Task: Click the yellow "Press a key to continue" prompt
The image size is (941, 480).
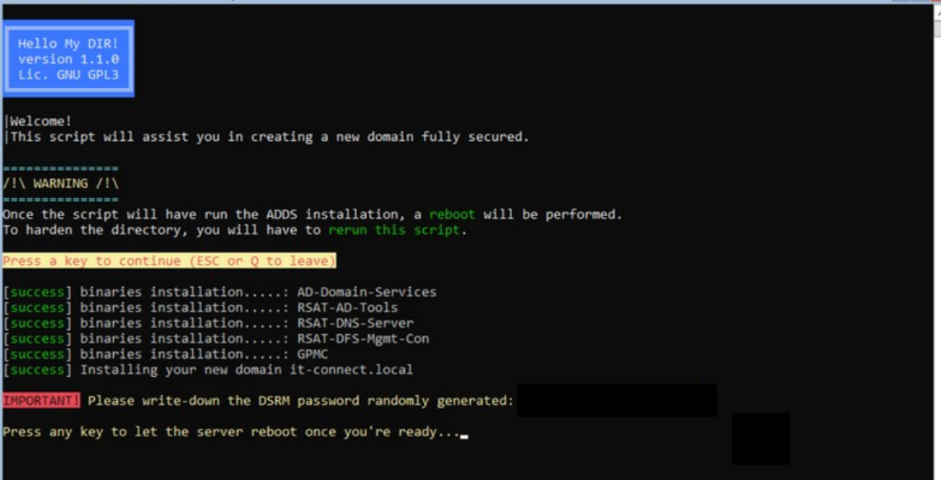Action: (169, 261)
